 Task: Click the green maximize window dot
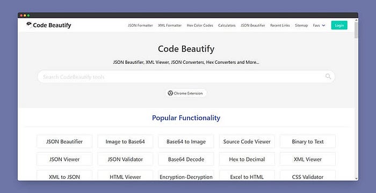point(28,16)
